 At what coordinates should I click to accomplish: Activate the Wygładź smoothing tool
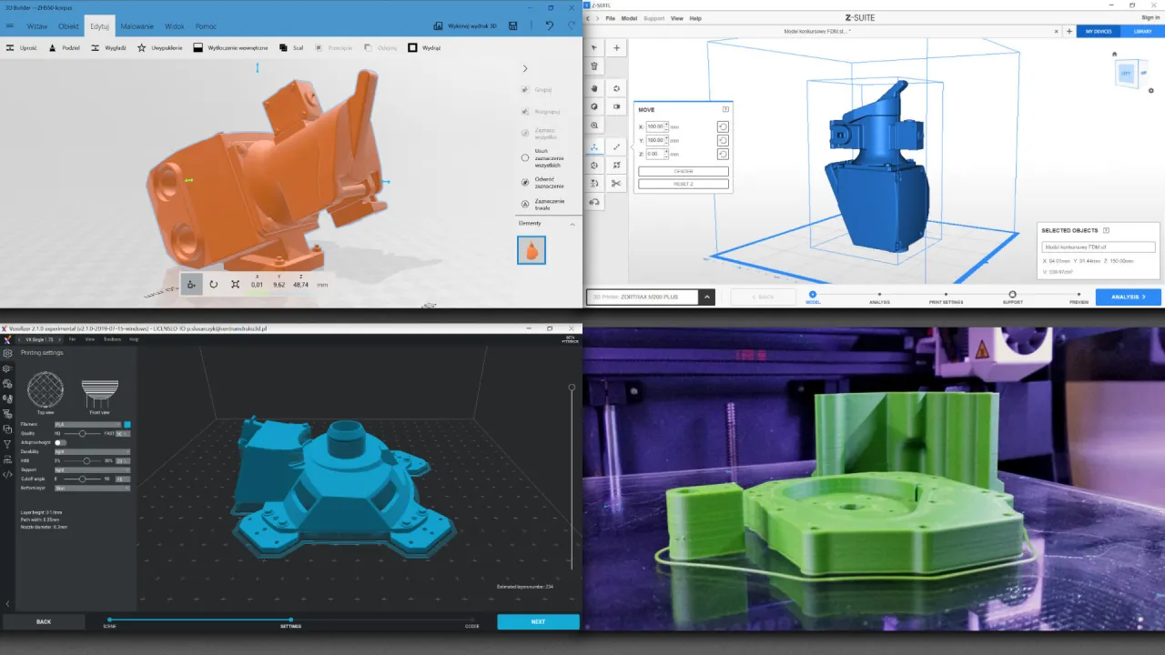[110, 46]
